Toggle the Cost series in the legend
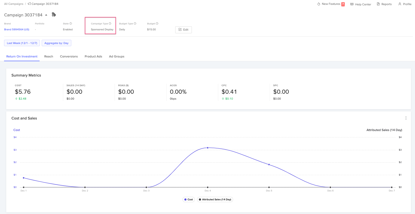415x214 pixels. (x=188, y=199)
